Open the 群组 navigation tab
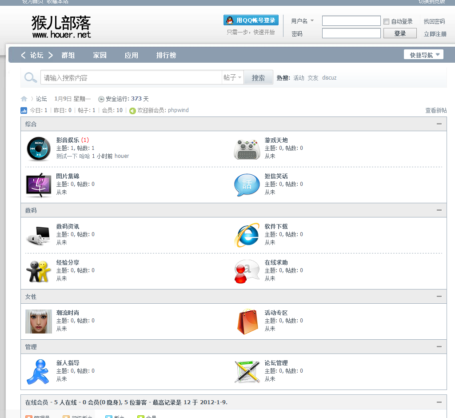 pyautogui.click(x=68, y=55)
